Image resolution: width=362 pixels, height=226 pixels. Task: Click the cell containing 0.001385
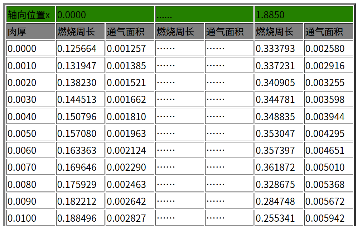click(130, 66)
